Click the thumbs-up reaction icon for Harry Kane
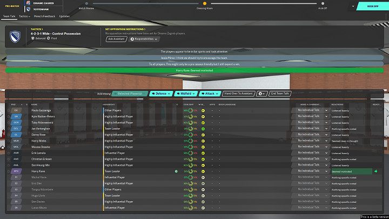 click(375, 171)
